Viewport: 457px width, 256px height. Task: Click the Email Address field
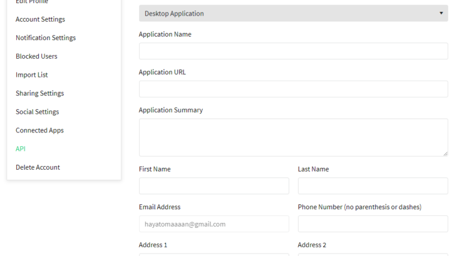213,224
